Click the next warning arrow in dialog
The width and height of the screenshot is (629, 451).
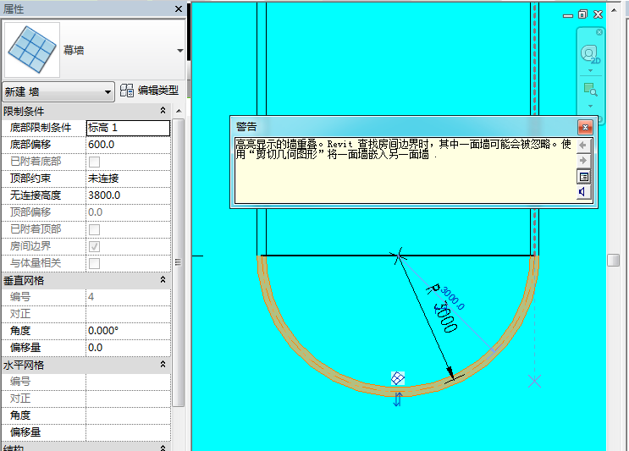[583, 161]
